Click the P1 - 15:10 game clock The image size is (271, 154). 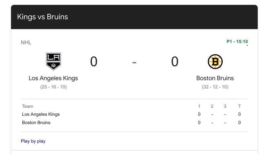point(237,42)
